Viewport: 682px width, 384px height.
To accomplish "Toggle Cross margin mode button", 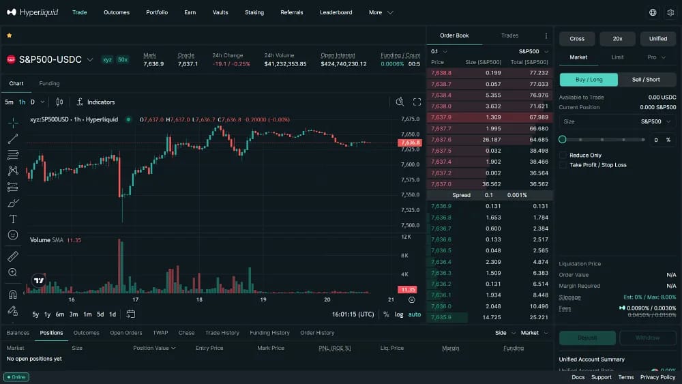I will point(577,39).
